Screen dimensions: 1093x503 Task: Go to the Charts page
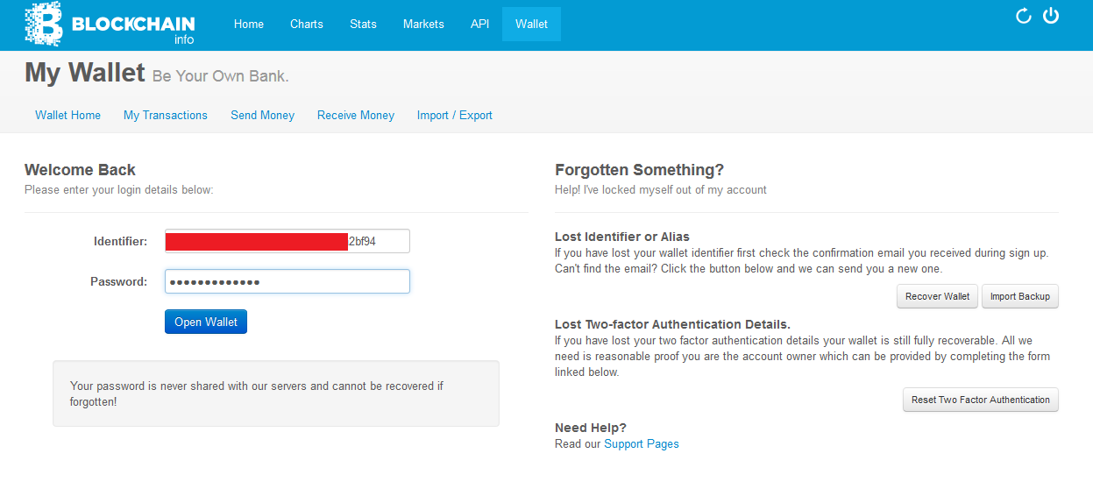(307, 24)
